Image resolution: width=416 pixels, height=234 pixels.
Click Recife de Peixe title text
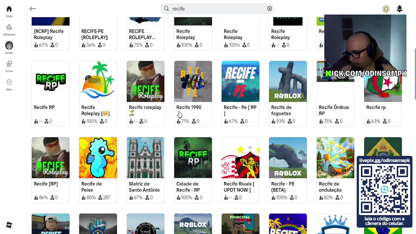point(92,187)
